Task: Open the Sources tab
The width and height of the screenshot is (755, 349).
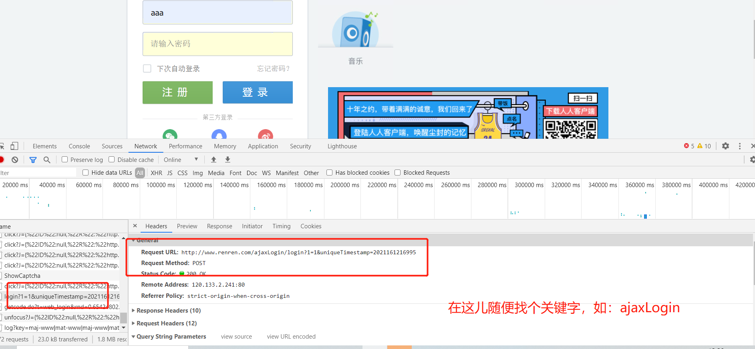Action: 112,146
